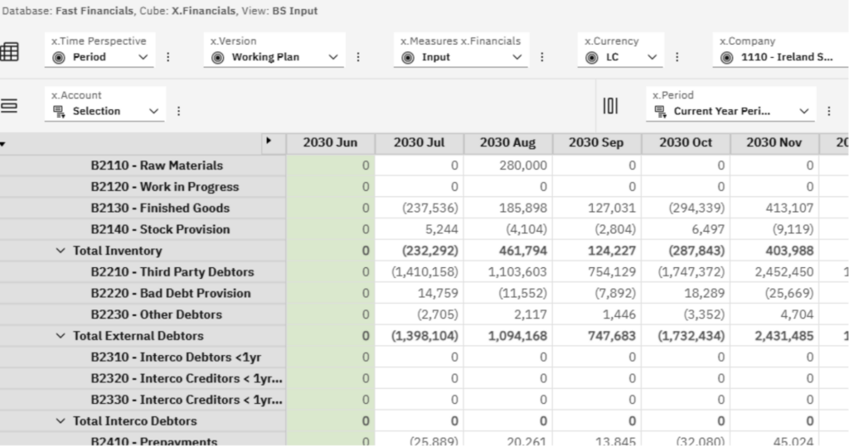The width and height of the screenshot is (849, 446).
Task: Open the x.Time Perspective three-dot menu
Action: click(168, 57)
